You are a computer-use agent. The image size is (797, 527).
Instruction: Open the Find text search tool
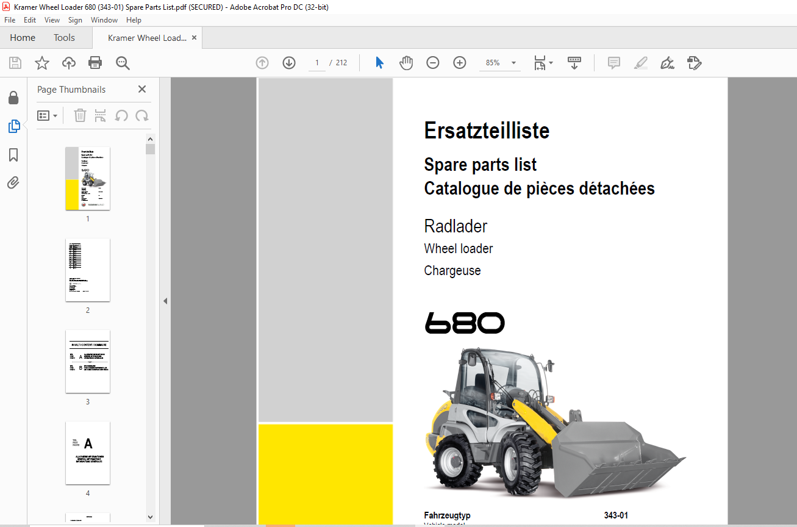pos(123,63)
